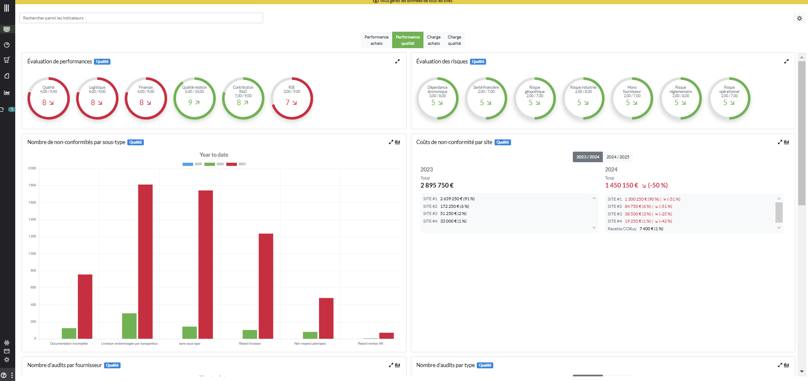This screenshot has width=808, height=381.
Task: Open the Risque géopolitique gauge
Action: (x=535, y=98)
